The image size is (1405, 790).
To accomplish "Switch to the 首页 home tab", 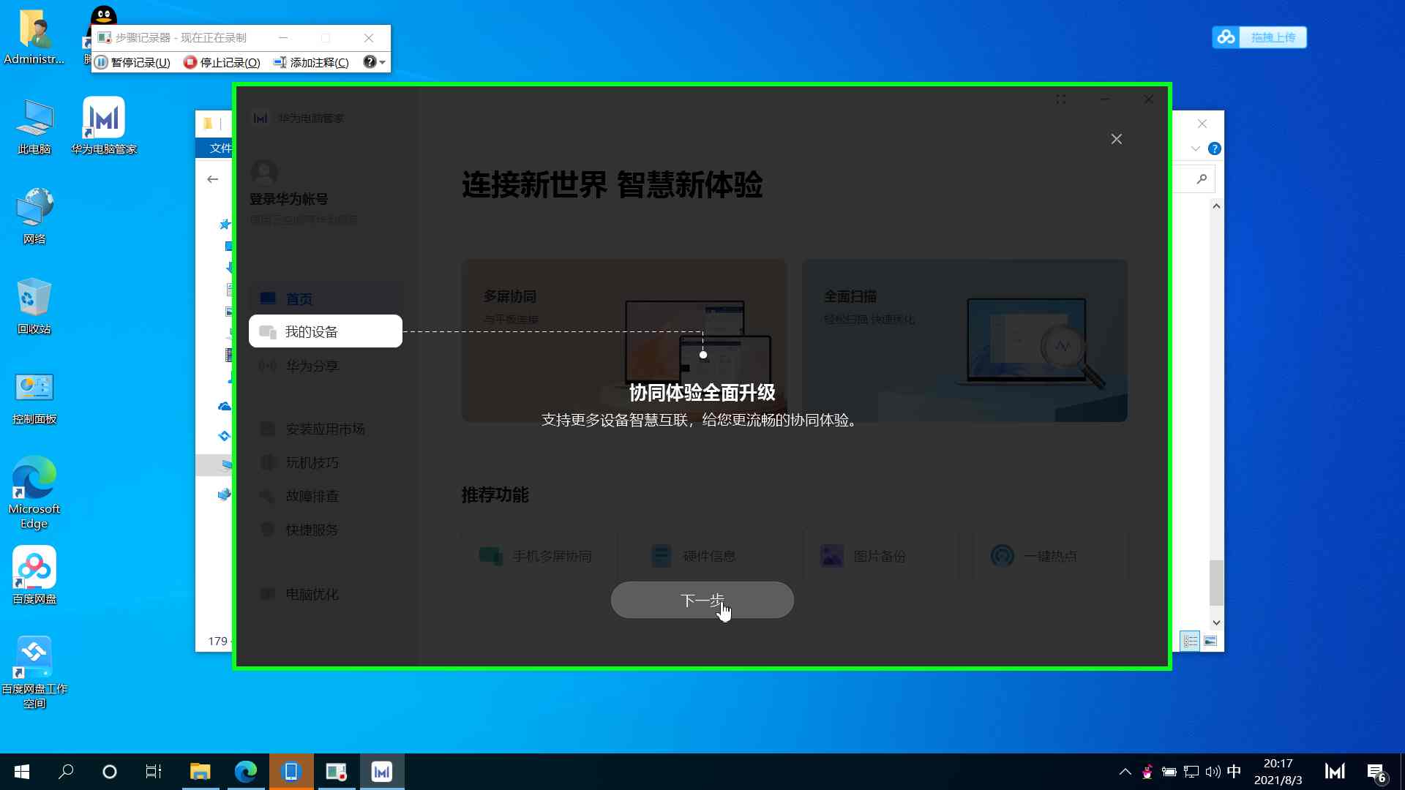I will click(x=299, y=298).
